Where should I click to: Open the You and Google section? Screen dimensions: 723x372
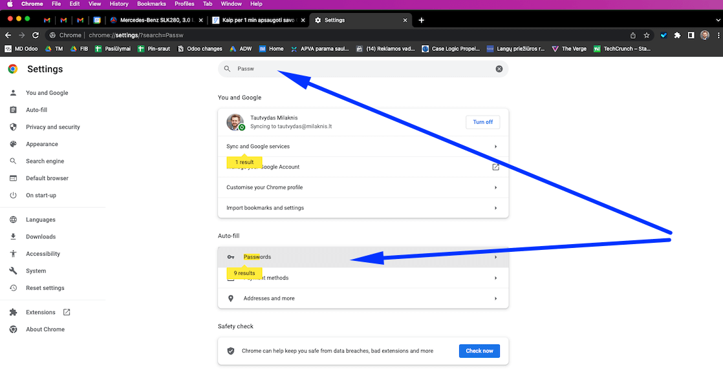[x=47, y=92]
